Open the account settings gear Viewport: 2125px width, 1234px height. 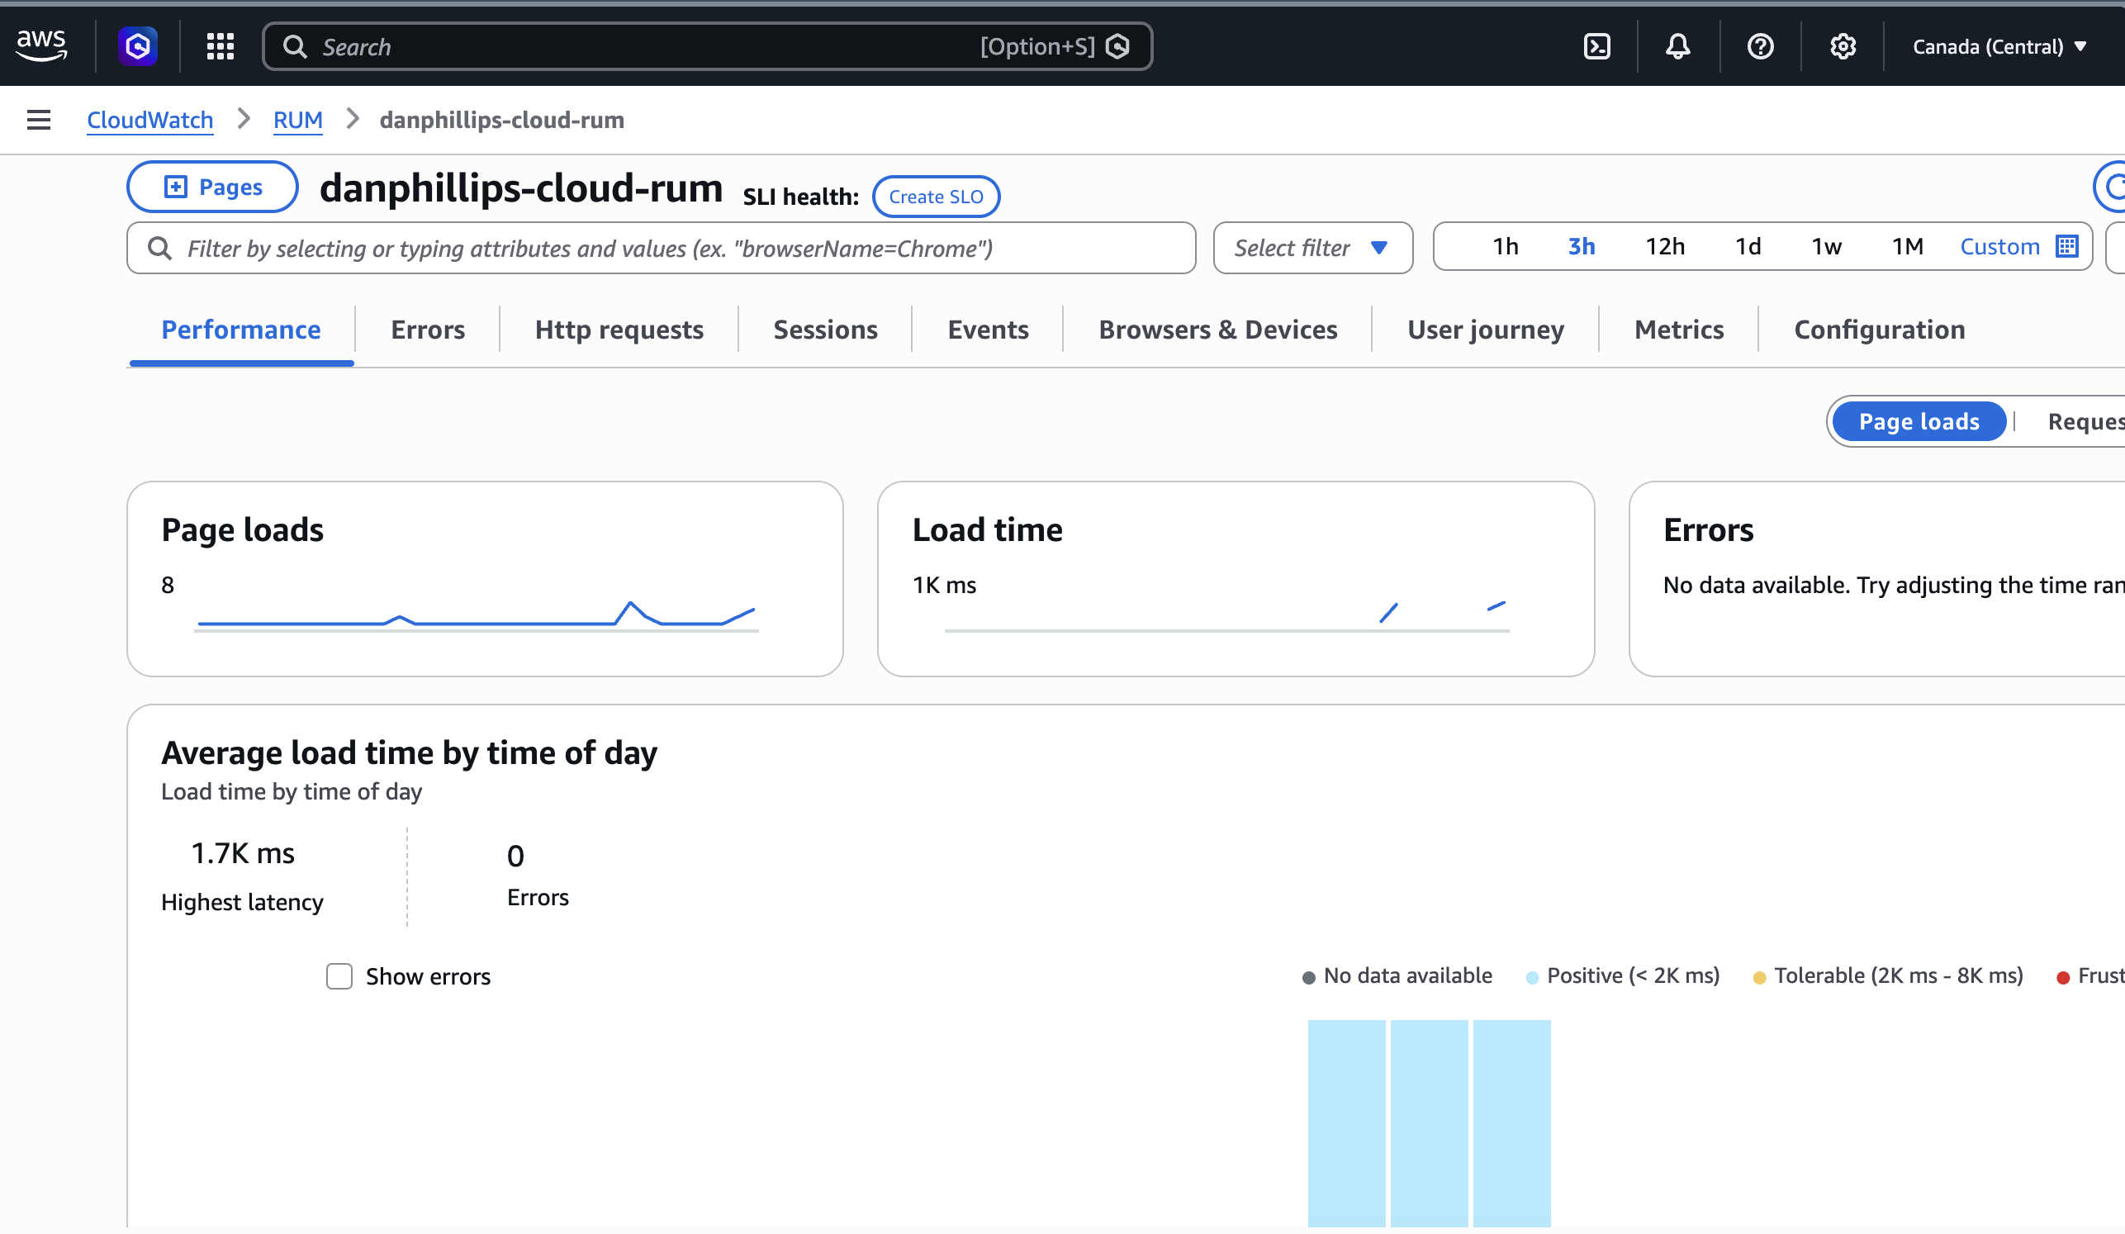[x=1843, y=46]
